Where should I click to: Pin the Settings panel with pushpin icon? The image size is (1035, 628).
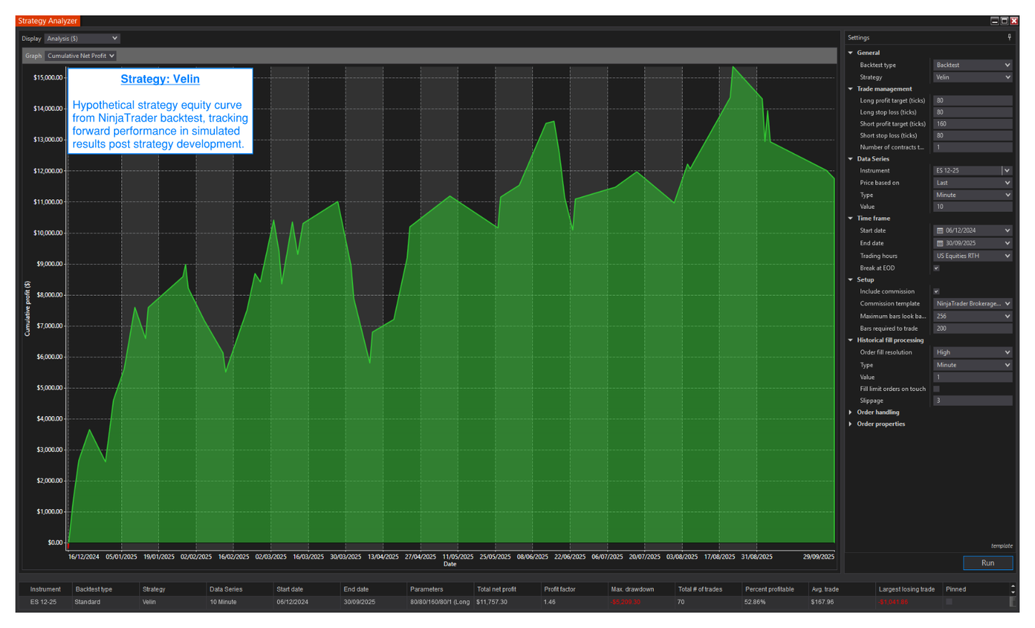point(1009,37)
